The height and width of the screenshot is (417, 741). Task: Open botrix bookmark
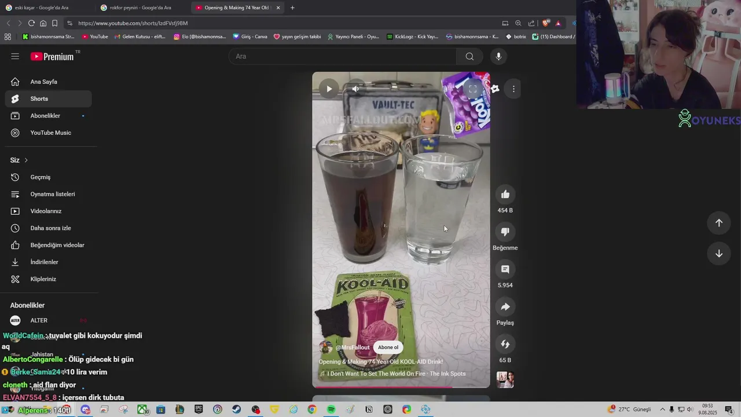pos(516,36)
